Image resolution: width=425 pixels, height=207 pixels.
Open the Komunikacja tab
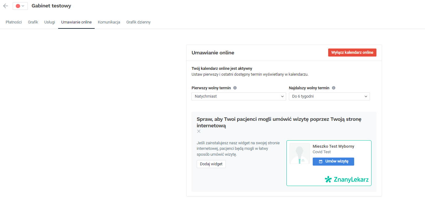tap(109, 22)
